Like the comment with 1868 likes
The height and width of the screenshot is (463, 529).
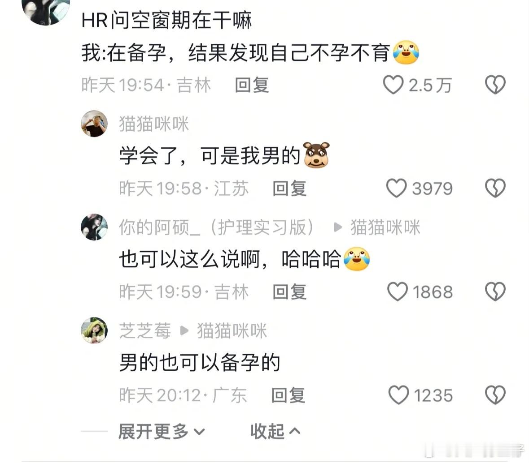[x=398, y=291]
